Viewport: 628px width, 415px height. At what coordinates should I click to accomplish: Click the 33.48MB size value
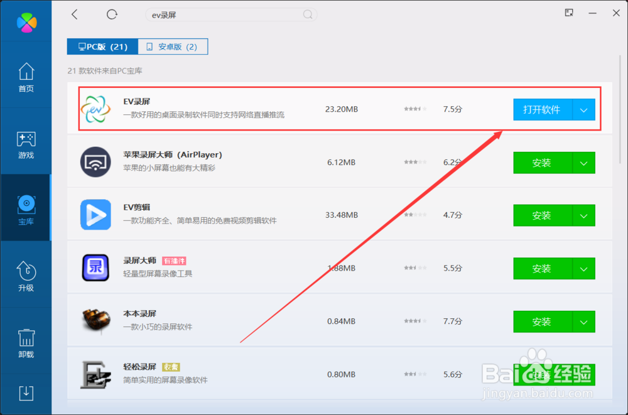[342, 215]
